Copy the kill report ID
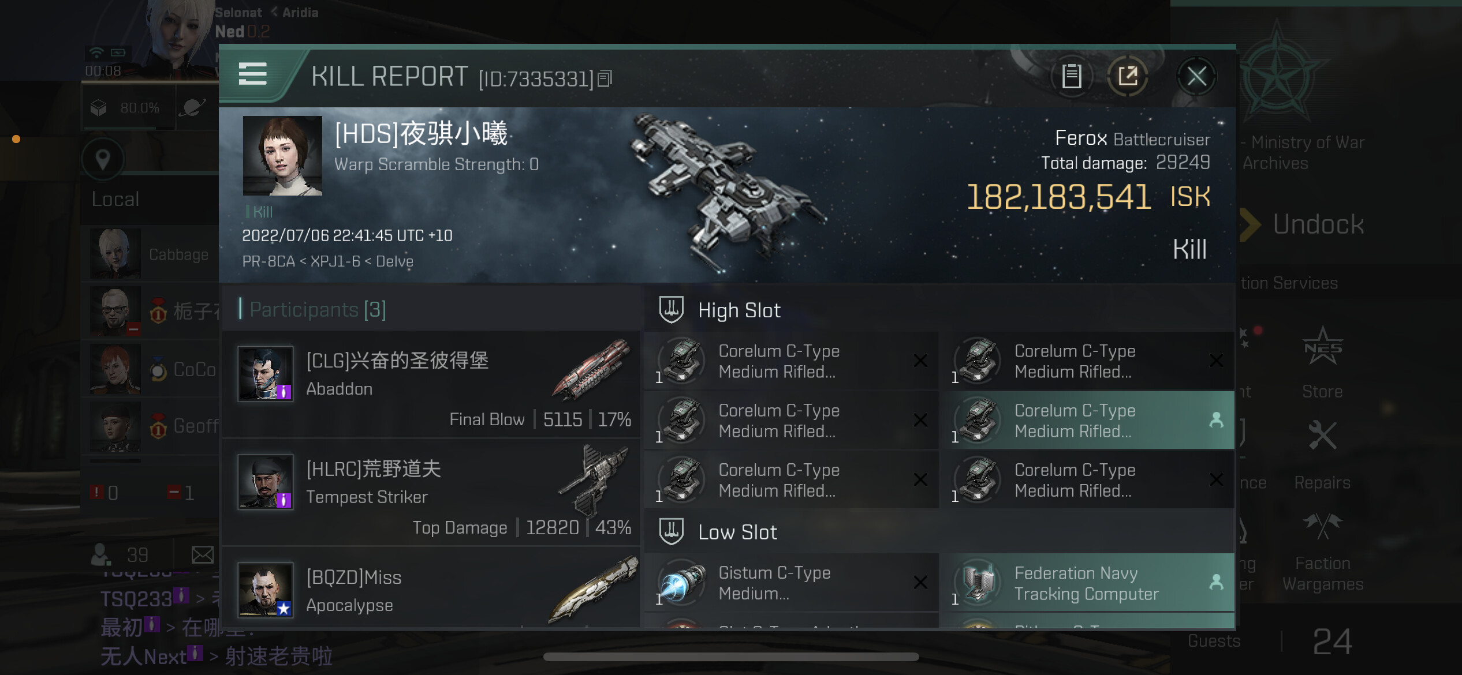Image resolution: width=1462 pixels, height=675 pixels. [x=605, y=78]
